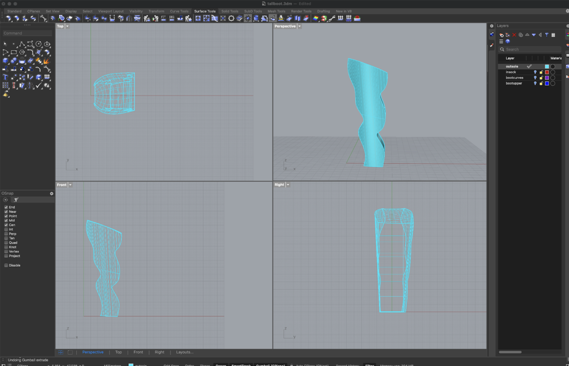Viewport: 569px width, 366px height.
Task: Pick the Rectangle tool icon
Action: point(14,52)
